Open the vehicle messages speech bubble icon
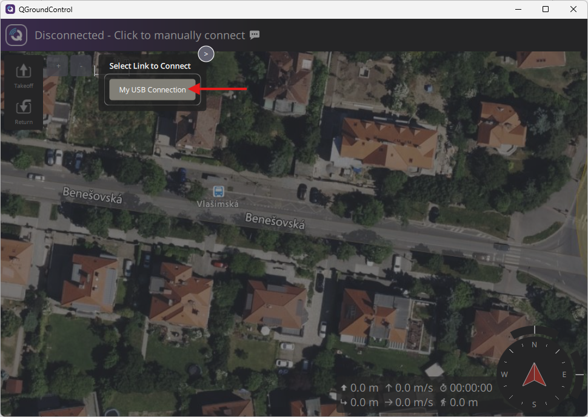Viewport: 588px width, 417px height. 255,35
